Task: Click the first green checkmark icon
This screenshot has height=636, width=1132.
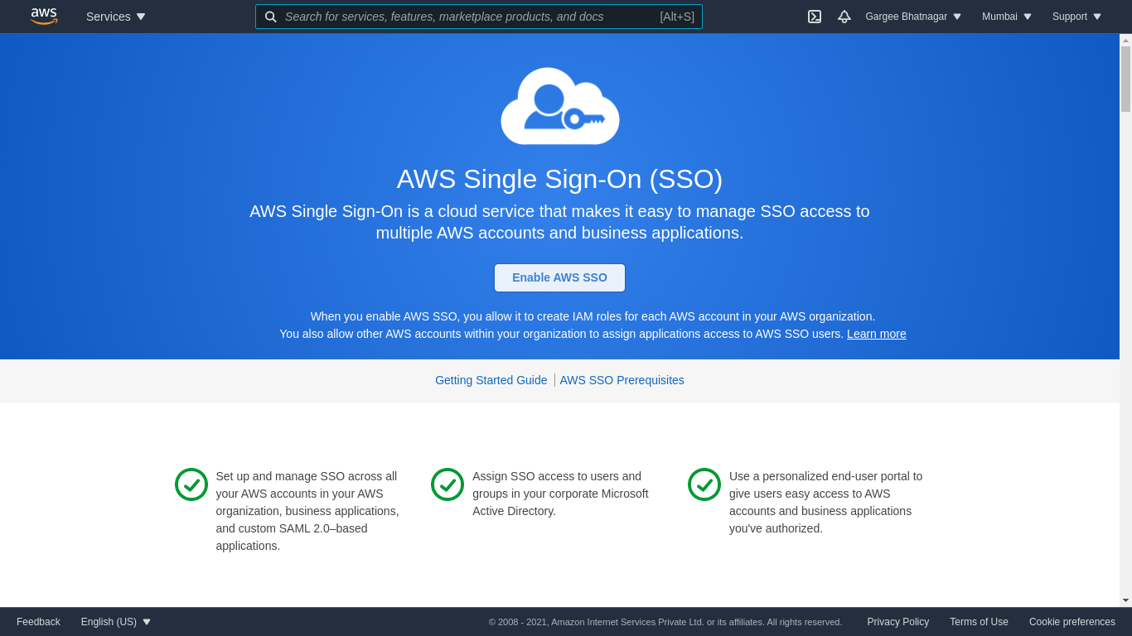Action: tap(191, 484)
